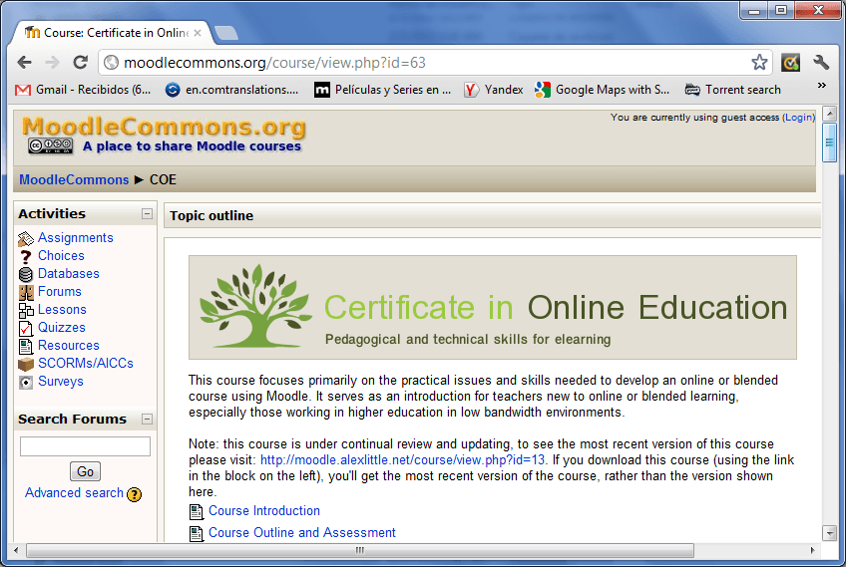Click the Course Introduction document icon

point(197,511)
